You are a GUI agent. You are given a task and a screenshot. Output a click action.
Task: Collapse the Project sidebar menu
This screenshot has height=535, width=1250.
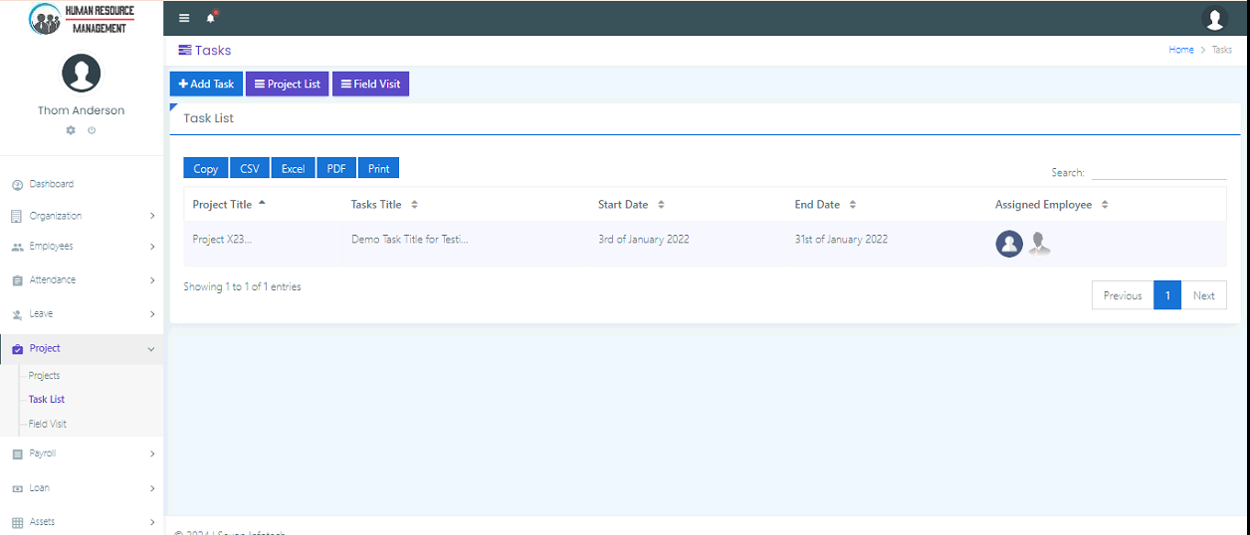coord(82,349)
